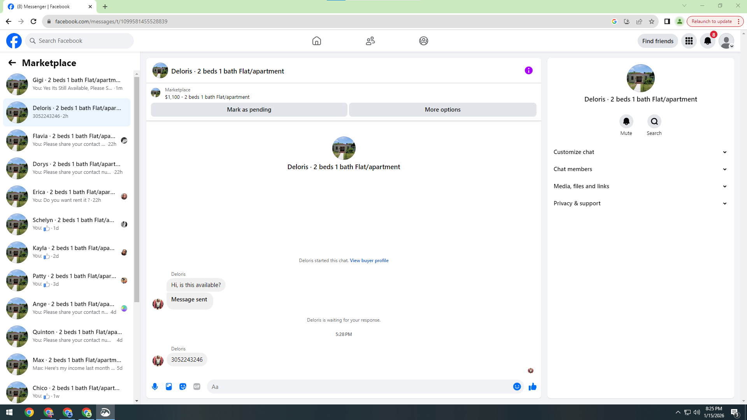Attach a photo using the image icon

(x=169, y=387)
